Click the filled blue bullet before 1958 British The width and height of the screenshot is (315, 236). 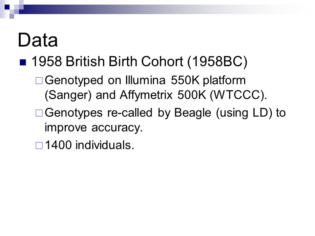(x=23, y=62)
